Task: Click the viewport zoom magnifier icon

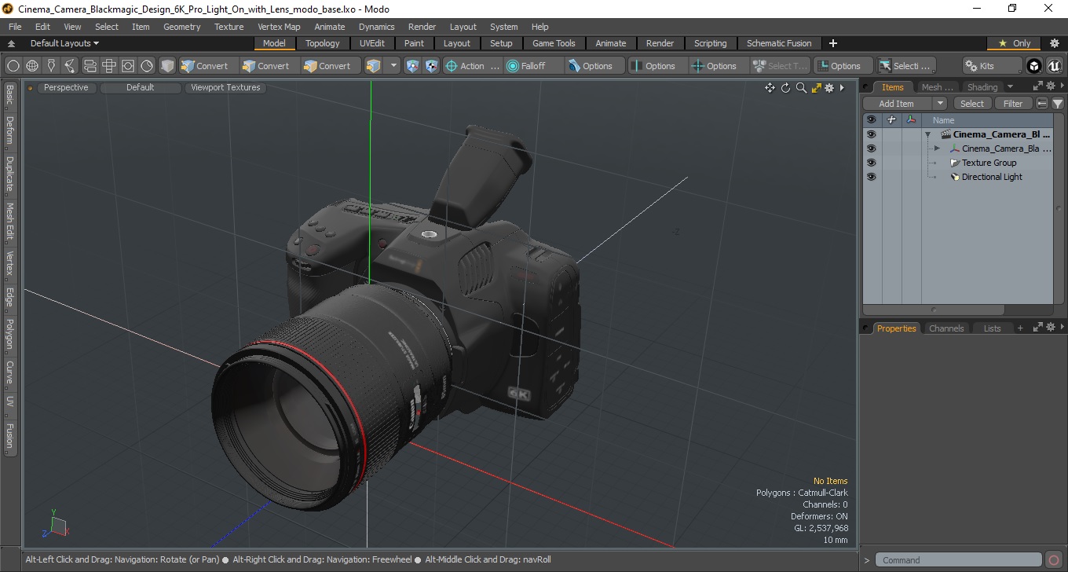Action: pos(801,88)
